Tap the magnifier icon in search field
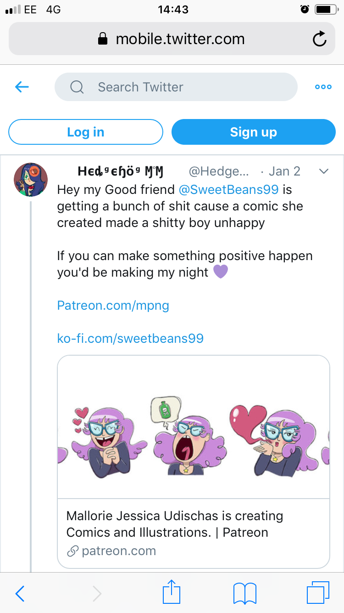344x613 pixels. (77, 87)
